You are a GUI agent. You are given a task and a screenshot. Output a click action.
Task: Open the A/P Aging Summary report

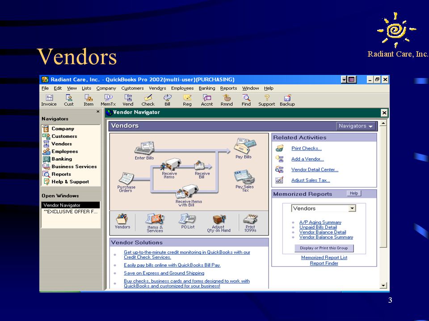[320, 222]
